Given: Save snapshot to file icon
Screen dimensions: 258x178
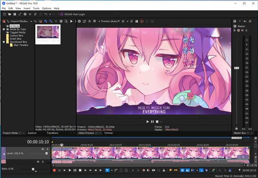Looking at the screenshot, I should coord(137,21).
